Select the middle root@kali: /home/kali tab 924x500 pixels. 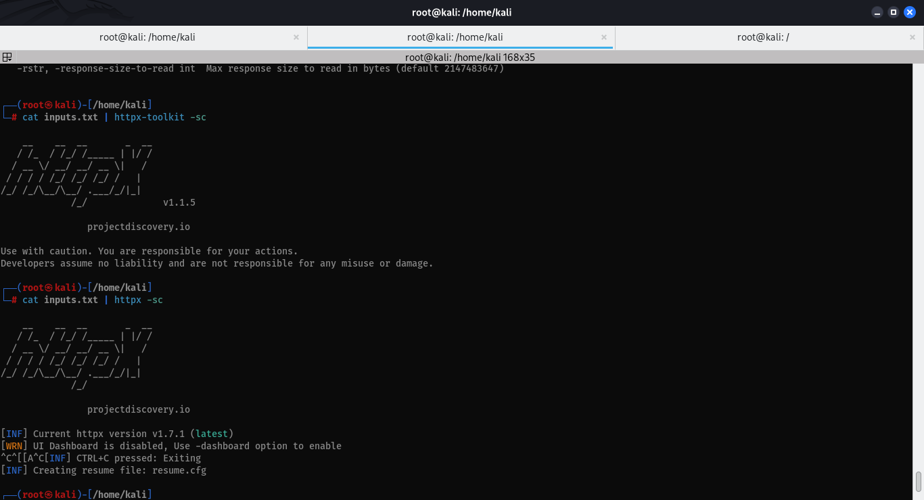click(455, 37)
